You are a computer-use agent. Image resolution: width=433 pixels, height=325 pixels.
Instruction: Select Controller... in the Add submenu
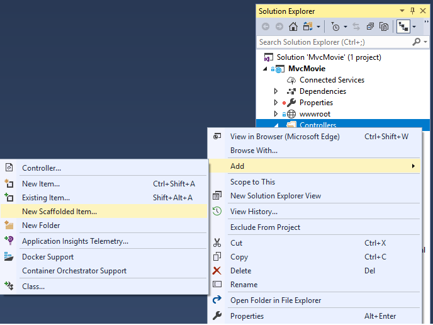(42, 168)
